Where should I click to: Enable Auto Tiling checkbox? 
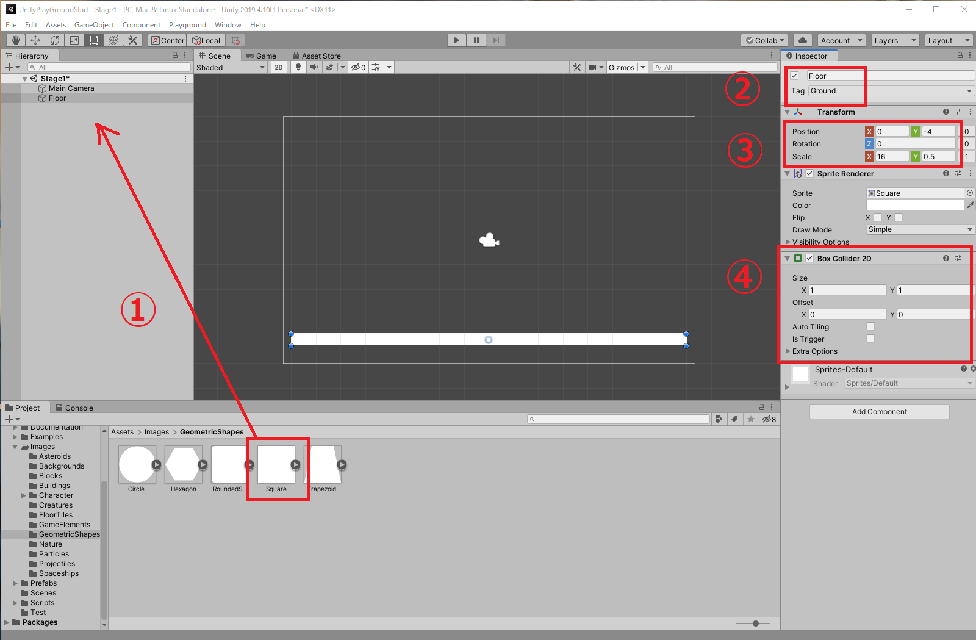click(870, 326)
